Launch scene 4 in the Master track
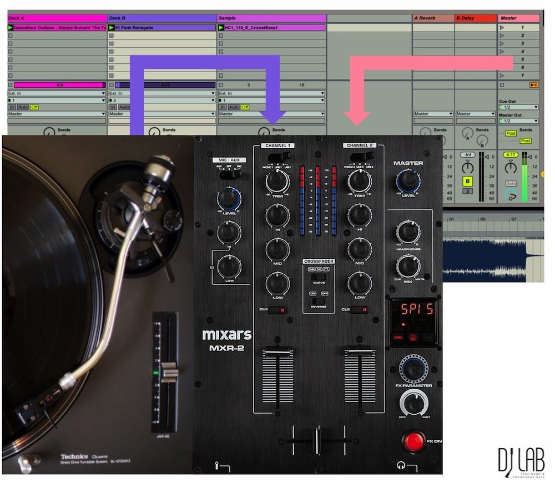The image size is (555, 482). point(502,52)
